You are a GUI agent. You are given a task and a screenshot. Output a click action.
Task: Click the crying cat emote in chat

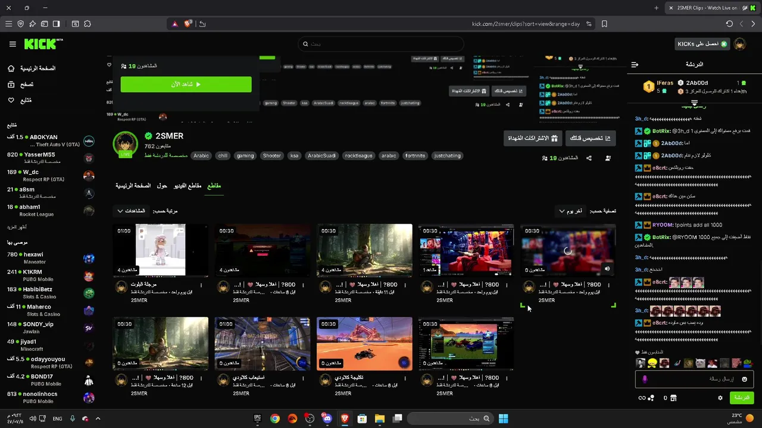[x=701, y=363]
